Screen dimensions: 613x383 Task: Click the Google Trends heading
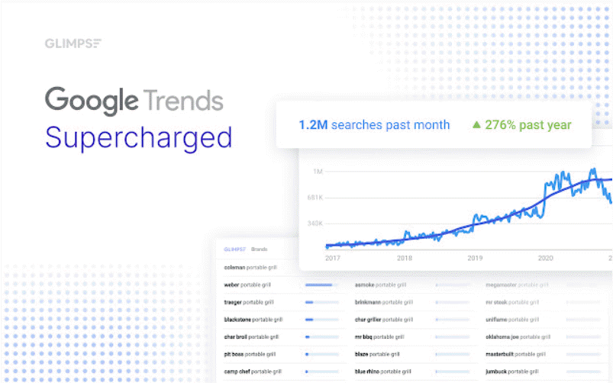click(x=134, y=101)
